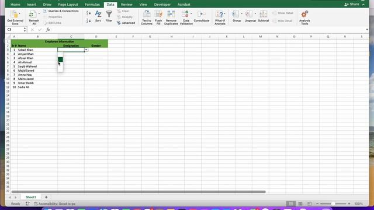
Task: Expand Data Validation dropdown arrow
Action: click(191, 13)
